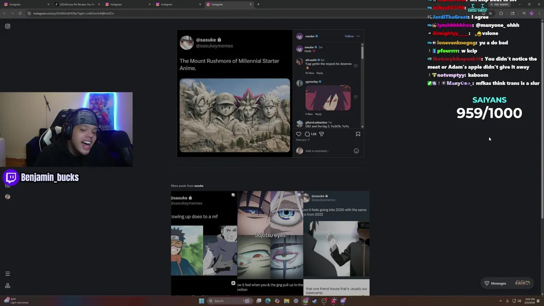
Task: View 90 likes on alicwalls' comment
Action: pyautogui.click(x=309, y=73)
